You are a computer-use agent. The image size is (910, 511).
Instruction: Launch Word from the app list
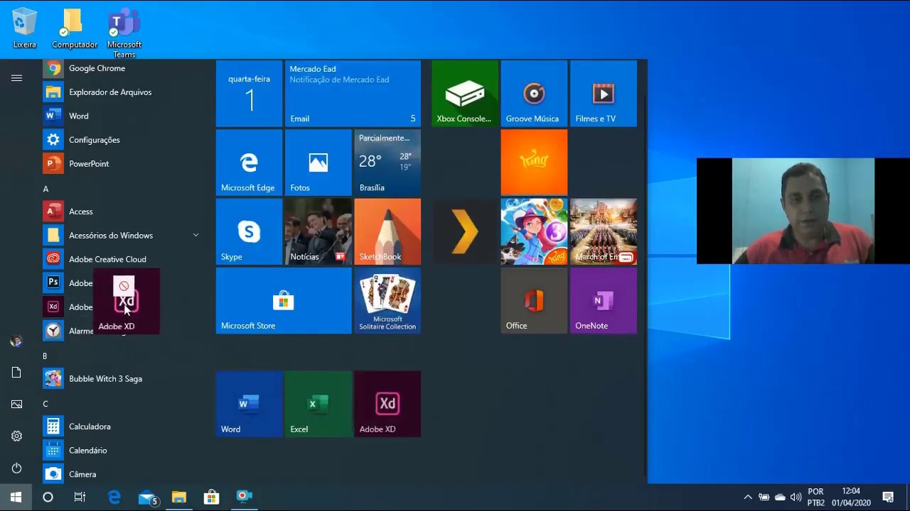point(121,116)
